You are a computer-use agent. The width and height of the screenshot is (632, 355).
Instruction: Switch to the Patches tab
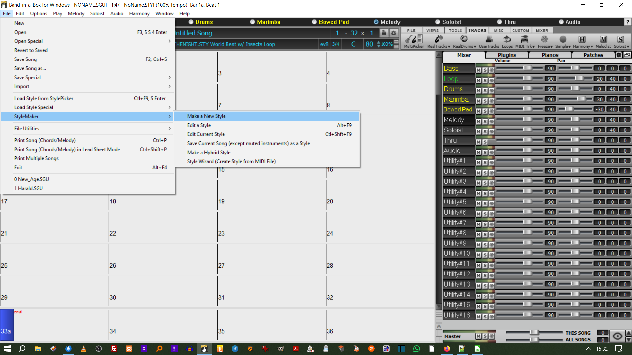[593, 55]
